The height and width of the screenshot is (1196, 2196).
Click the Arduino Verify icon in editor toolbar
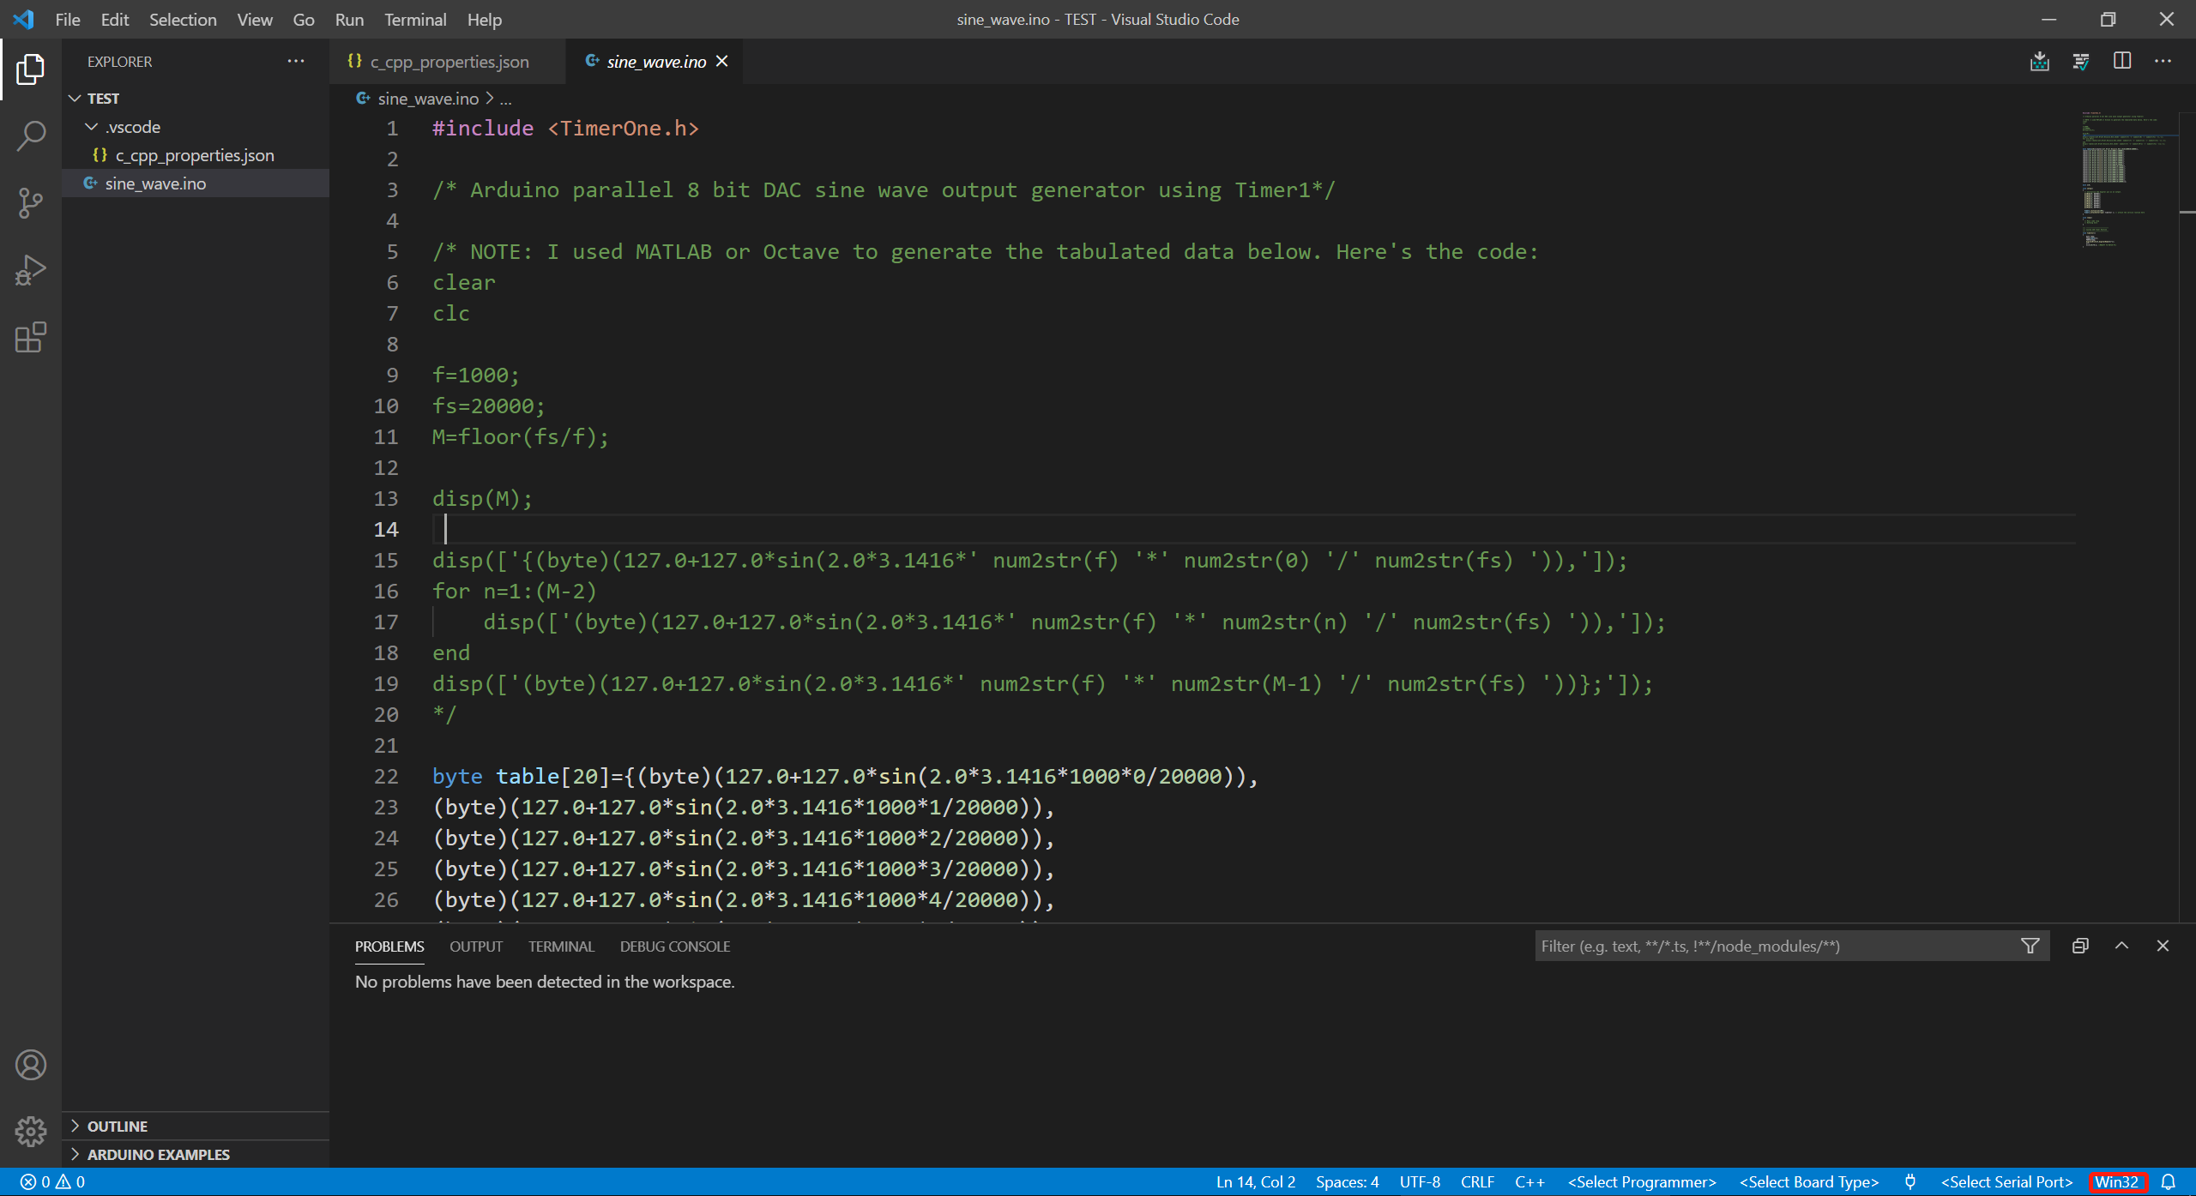2080,62
